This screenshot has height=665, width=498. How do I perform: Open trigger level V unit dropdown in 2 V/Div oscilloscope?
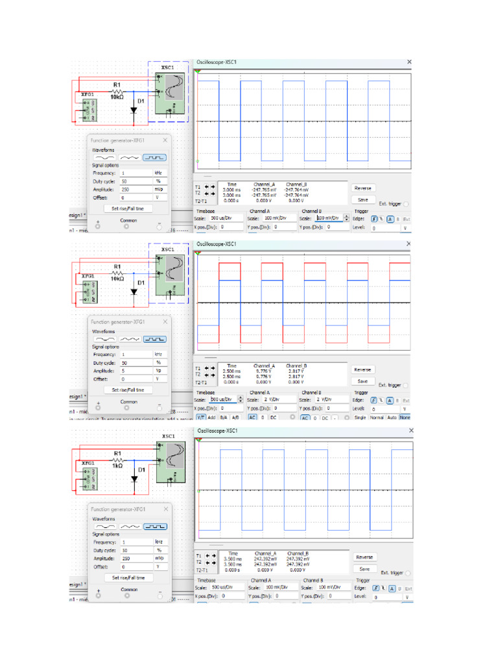(405, 409)
